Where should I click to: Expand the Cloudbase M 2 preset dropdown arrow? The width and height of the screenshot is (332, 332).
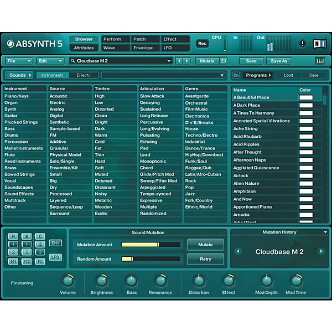pos(169,61)
